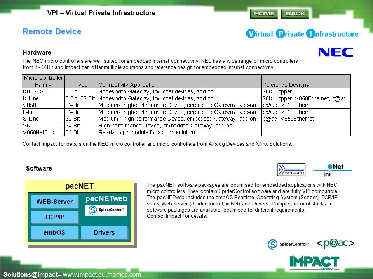Click the 78K-Hopper cell in K0 row
Viewport: 373px width, 279px height.
(306, 91)
